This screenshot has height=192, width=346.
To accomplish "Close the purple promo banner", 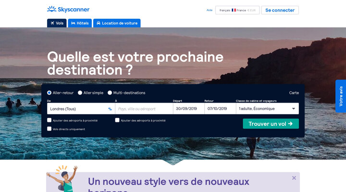I will [x=294, y=178].
